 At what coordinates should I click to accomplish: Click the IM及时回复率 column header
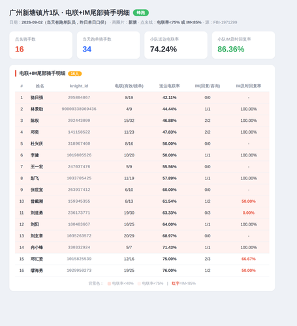(249, 86)
